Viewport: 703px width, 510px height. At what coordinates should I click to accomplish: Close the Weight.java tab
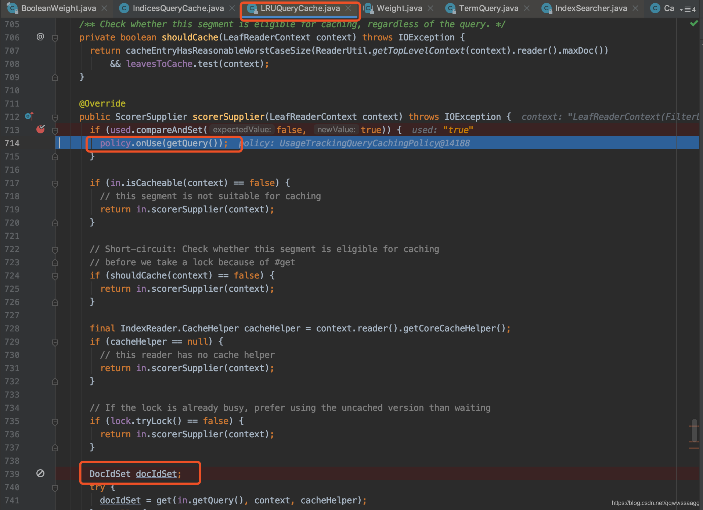pyautogui.click(x=430, y=8)
